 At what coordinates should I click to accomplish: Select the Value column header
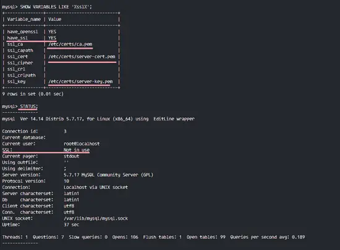coord(54,19)
